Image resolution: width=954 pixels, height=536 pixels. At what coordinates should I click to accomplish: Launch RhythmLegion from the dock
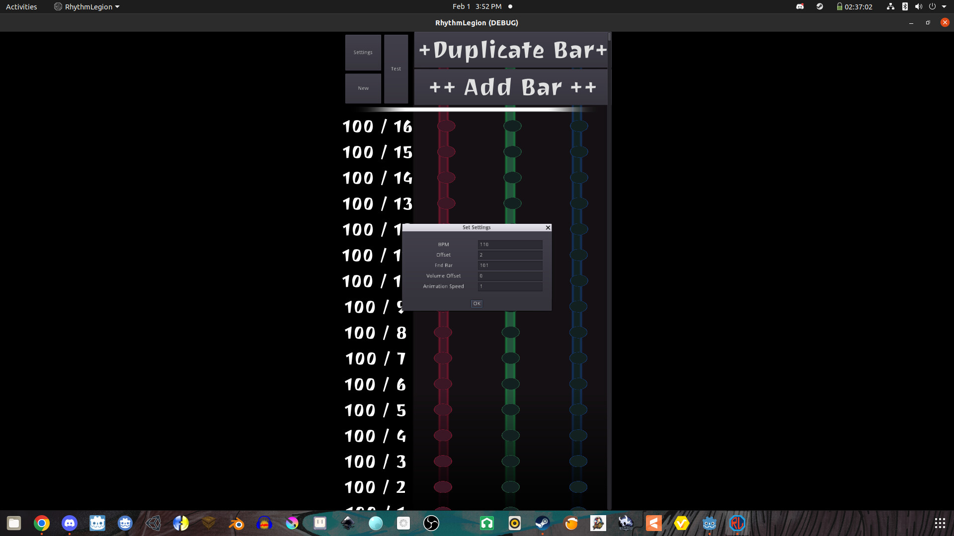737,523
